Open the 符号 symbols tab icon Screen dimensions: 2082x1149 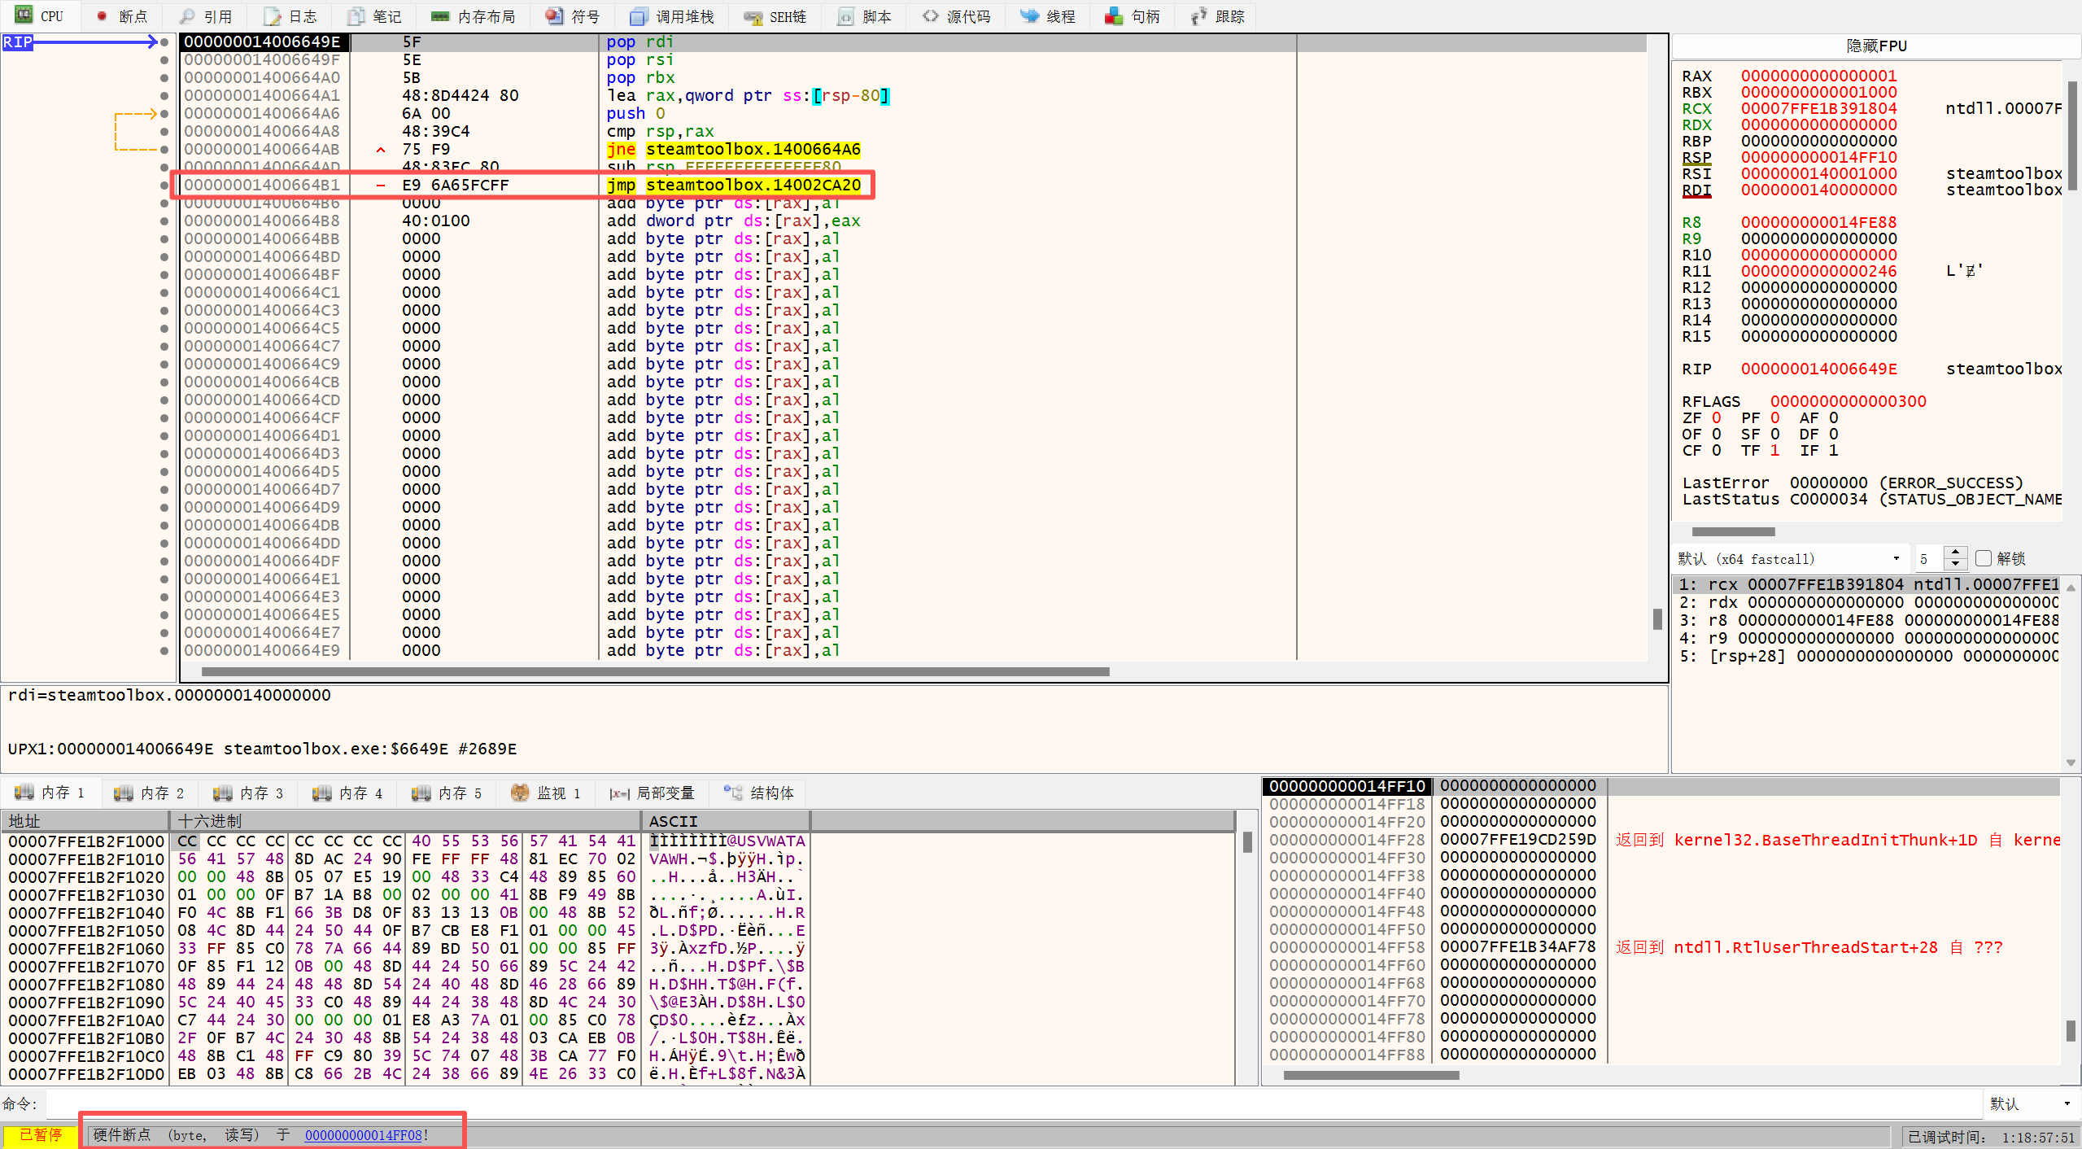point(554,16)
